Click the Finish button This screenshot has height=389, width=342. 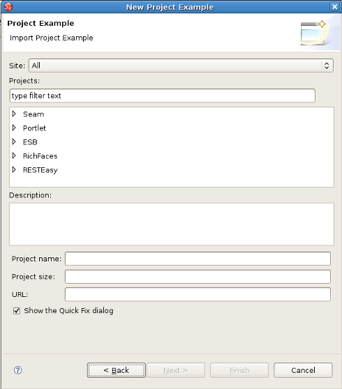point(239,370)
